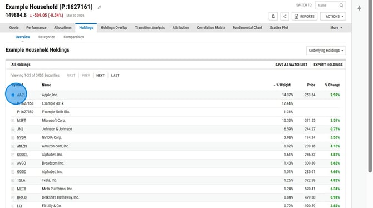Open alerts via the bell icon
The width and height of the screenshot is (373, 208).
[x=273, y=16]
